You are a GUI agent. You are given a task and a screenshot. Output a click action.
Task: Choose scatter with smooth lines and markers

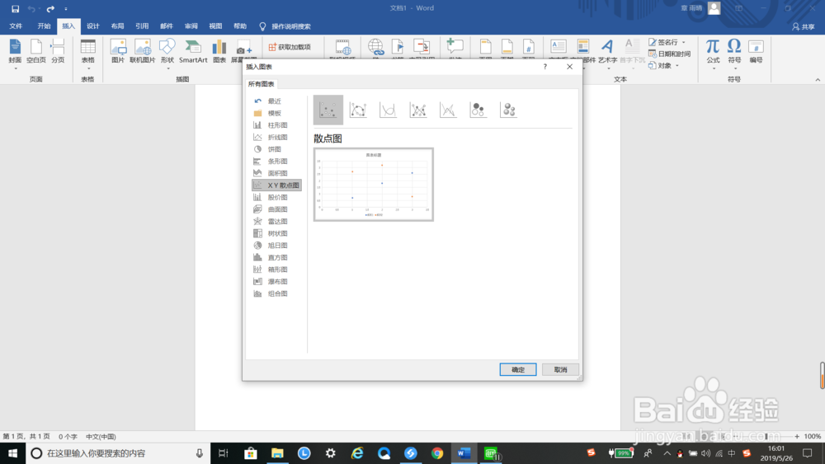coord(358,110)
